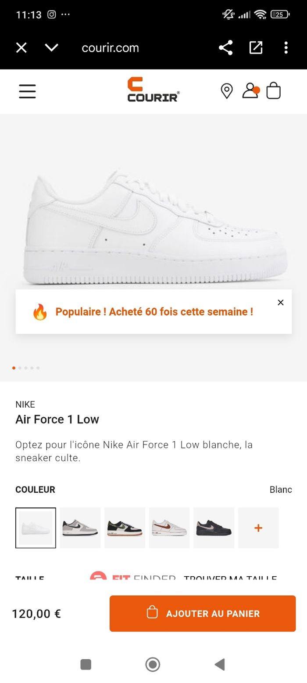Open the store locator pin icon

pos(226,91)
